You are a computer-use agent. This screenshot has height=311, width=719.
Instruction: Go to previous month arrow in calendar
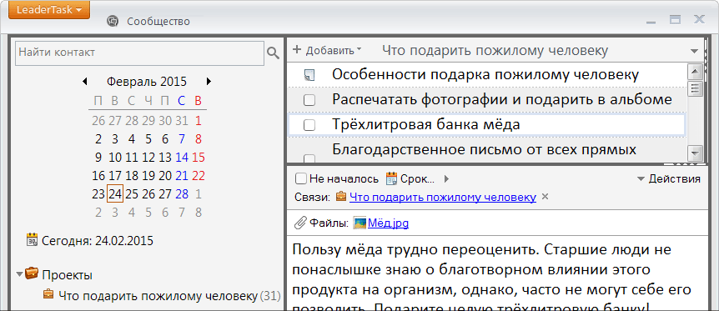(x=85, y=82)
